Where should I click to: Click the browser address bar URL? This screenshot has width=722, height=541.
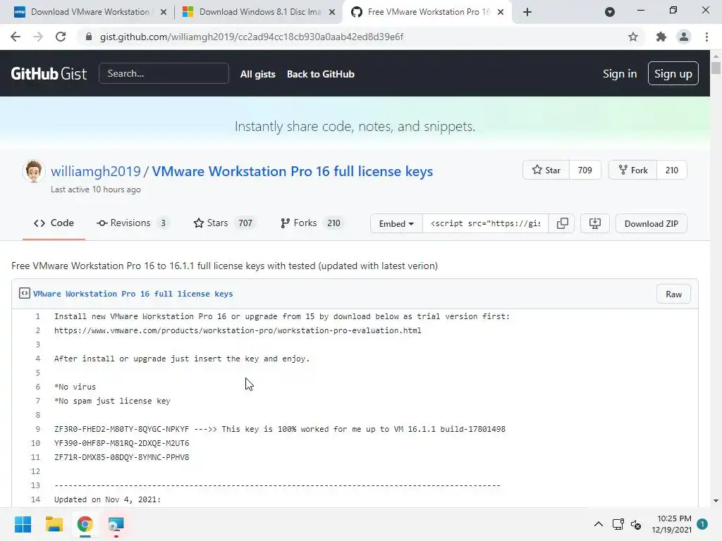click(252, 37)
